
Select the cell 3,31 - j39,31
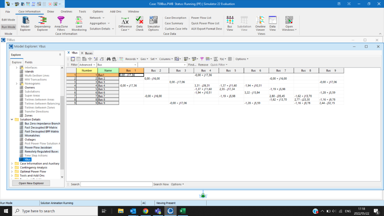coord(206,86)
